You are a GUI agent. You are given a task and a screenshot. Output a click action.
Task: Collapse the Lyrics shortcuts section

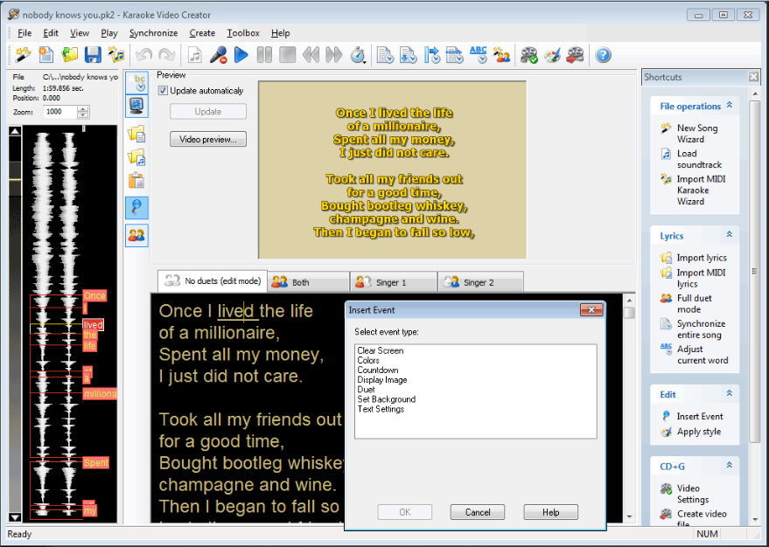[729, 235]
